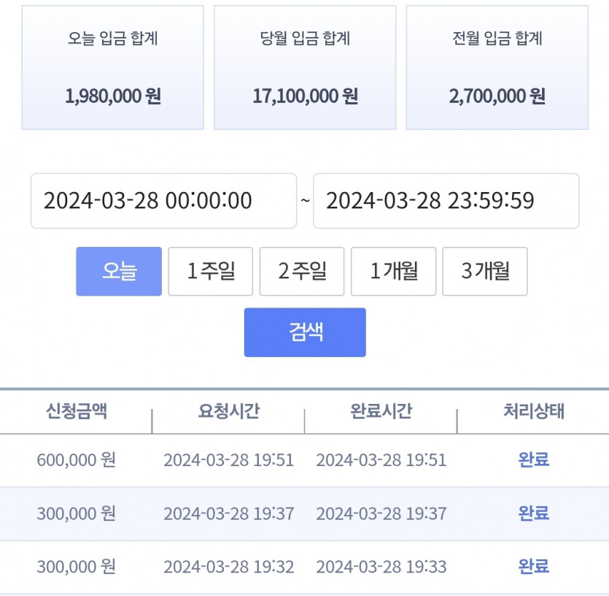Select the 2024-03-28 19:33 completion time cell

(381, 567)
